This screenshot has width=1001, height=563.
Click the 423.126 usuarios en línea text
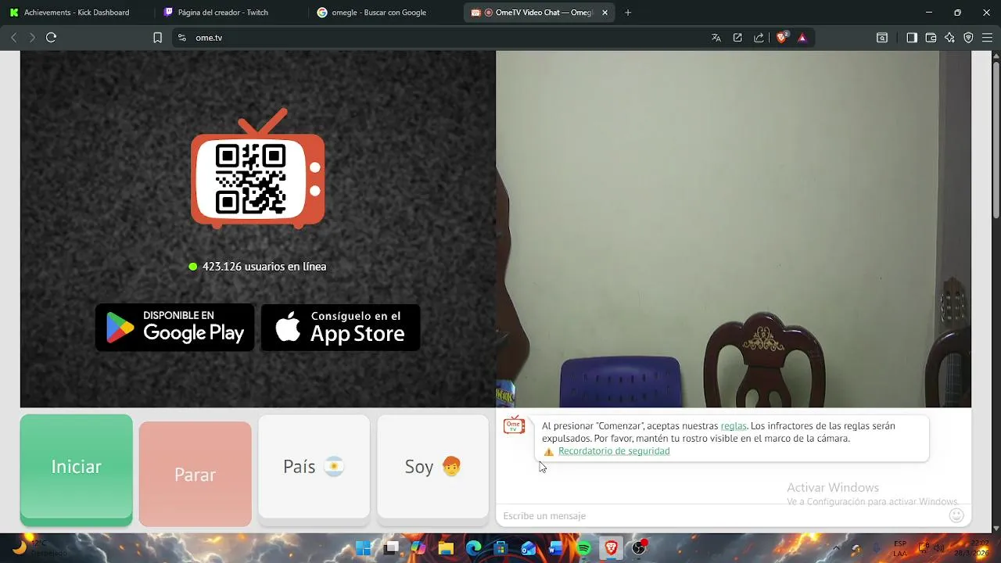[x=264, y=267]
